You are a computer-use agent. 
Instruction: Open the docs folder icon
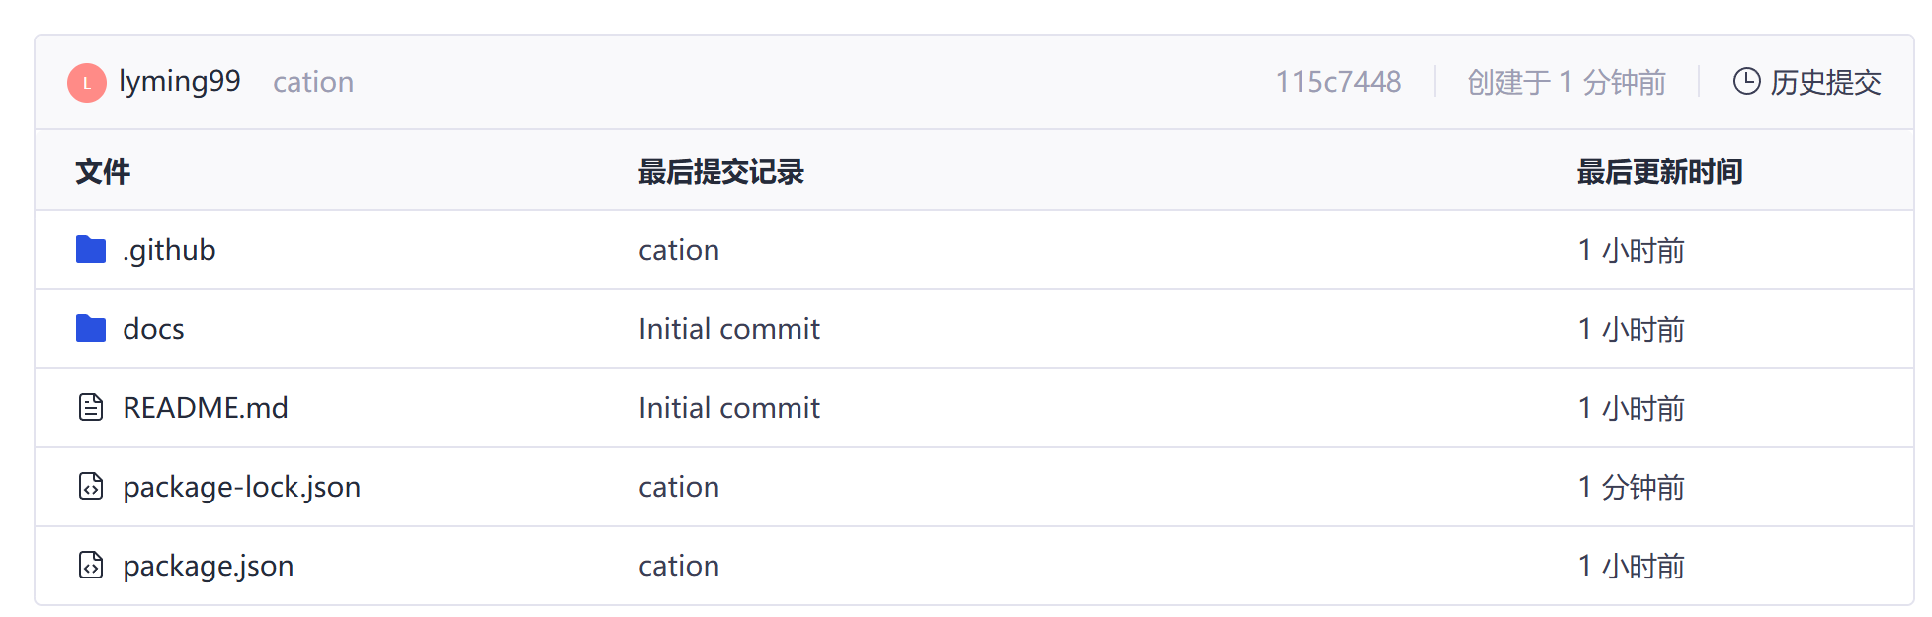coord(91,329)
